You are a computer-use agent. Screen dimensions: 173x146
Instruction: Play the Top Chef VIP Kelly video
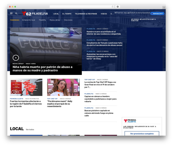51,92
